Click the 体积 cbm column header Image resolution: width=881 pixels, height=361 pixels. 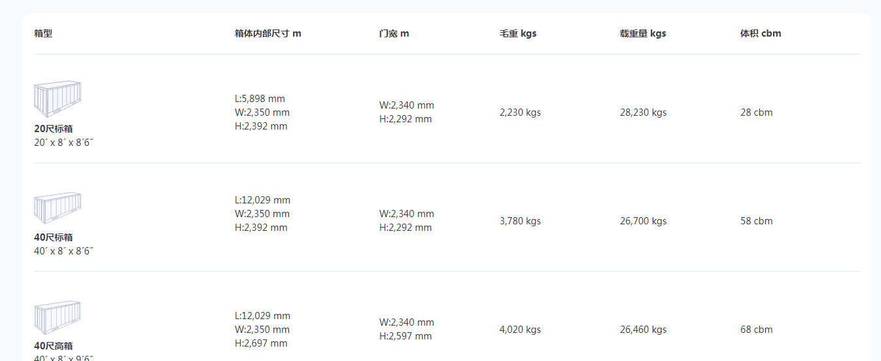coord(761,33)
